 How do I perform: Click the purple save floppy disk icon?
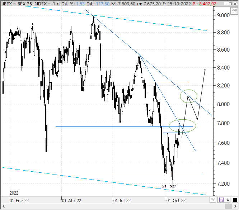tap(221, 200)
